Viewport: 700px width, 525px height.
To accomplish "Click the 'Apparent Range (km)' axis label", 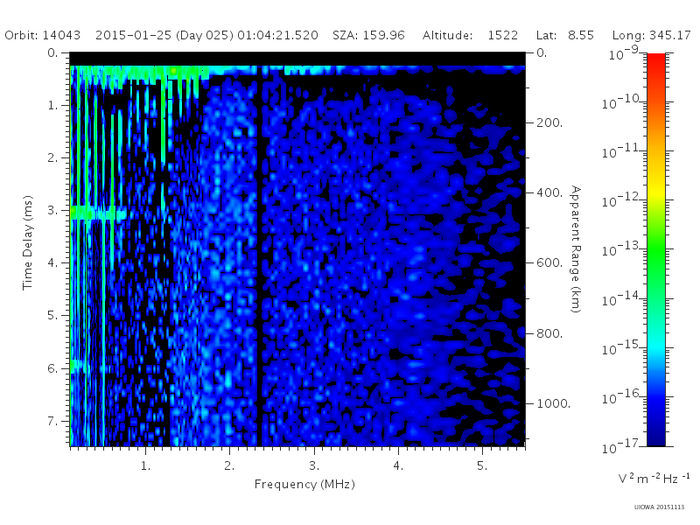I will point(576,249).
